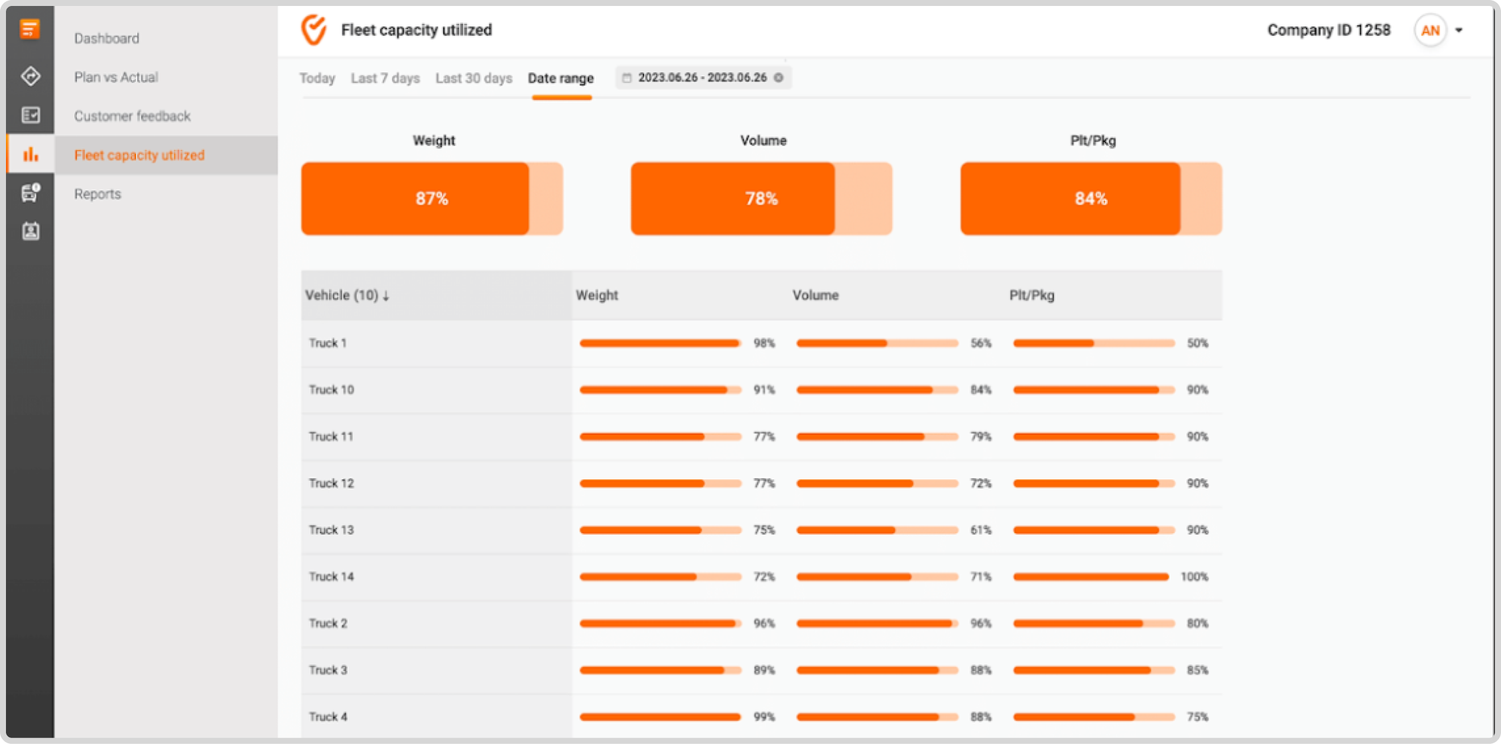
Task: Expand the user account dropdown arrow
Action: pyautogui.click(x=1459, y=31)
